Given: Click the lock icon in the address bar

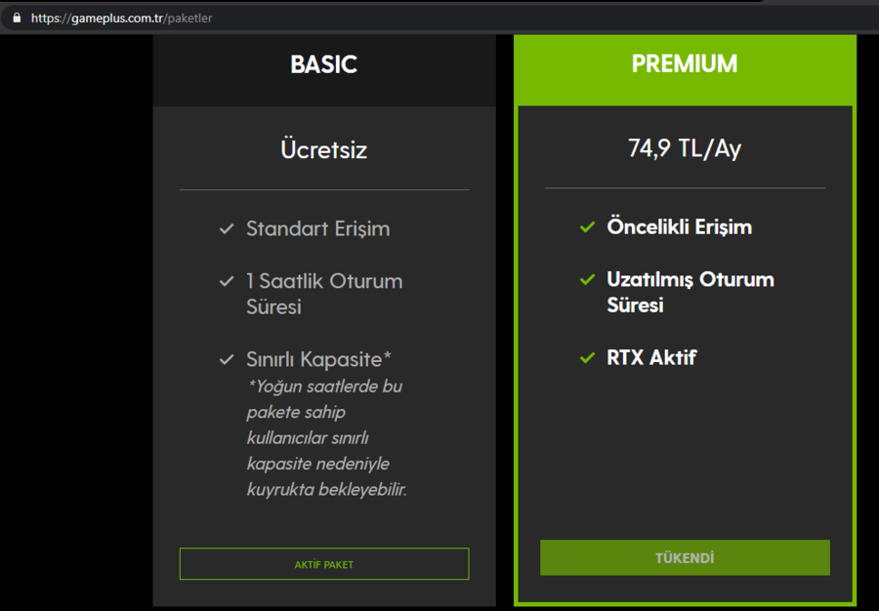Looking at the screenshot, I should (x=16, y=18).
